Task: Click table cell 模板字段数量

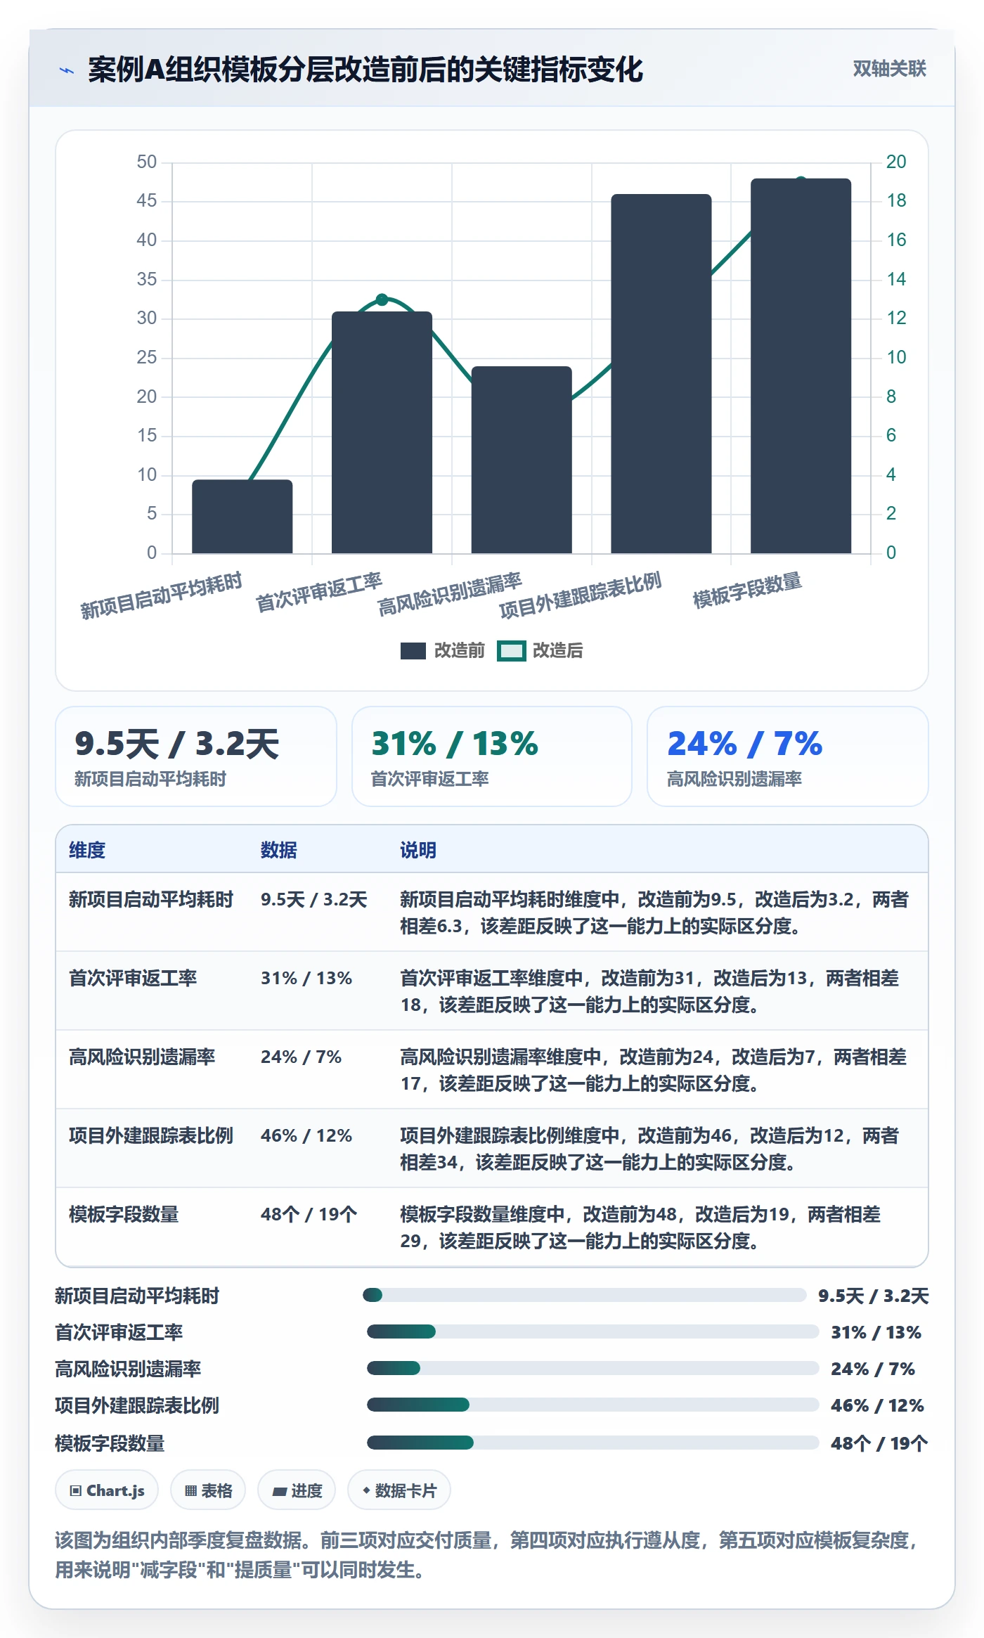Action: tap(124, 1214)
